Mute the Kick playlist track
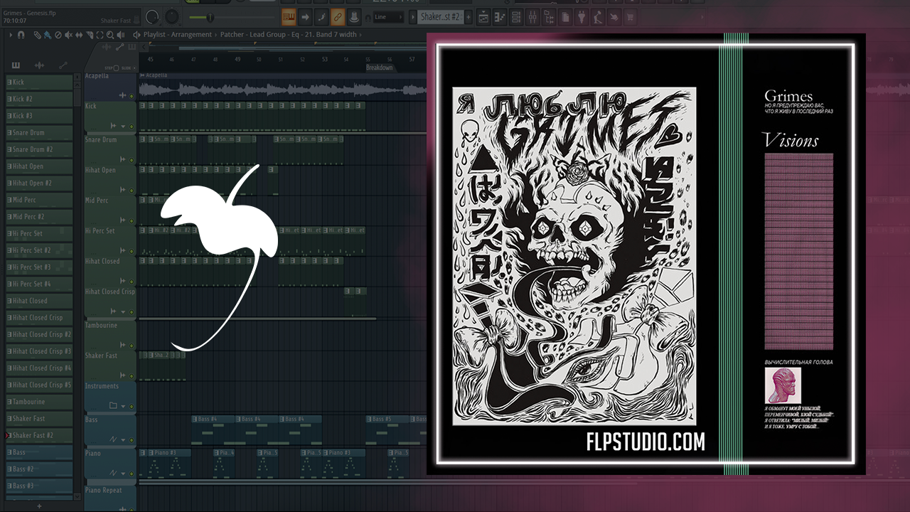The height and width of the screenshot is (512, 910). (131, 126)
